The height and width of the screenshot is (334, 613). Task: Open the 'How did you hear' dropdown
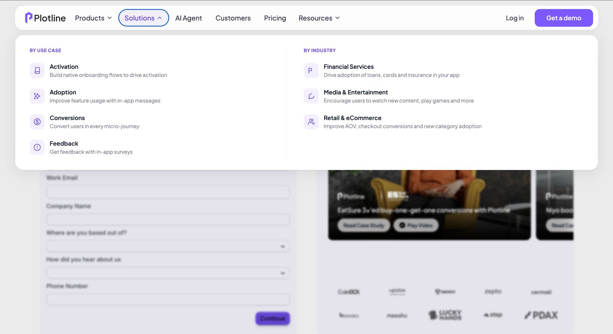(x=168, y=273)
